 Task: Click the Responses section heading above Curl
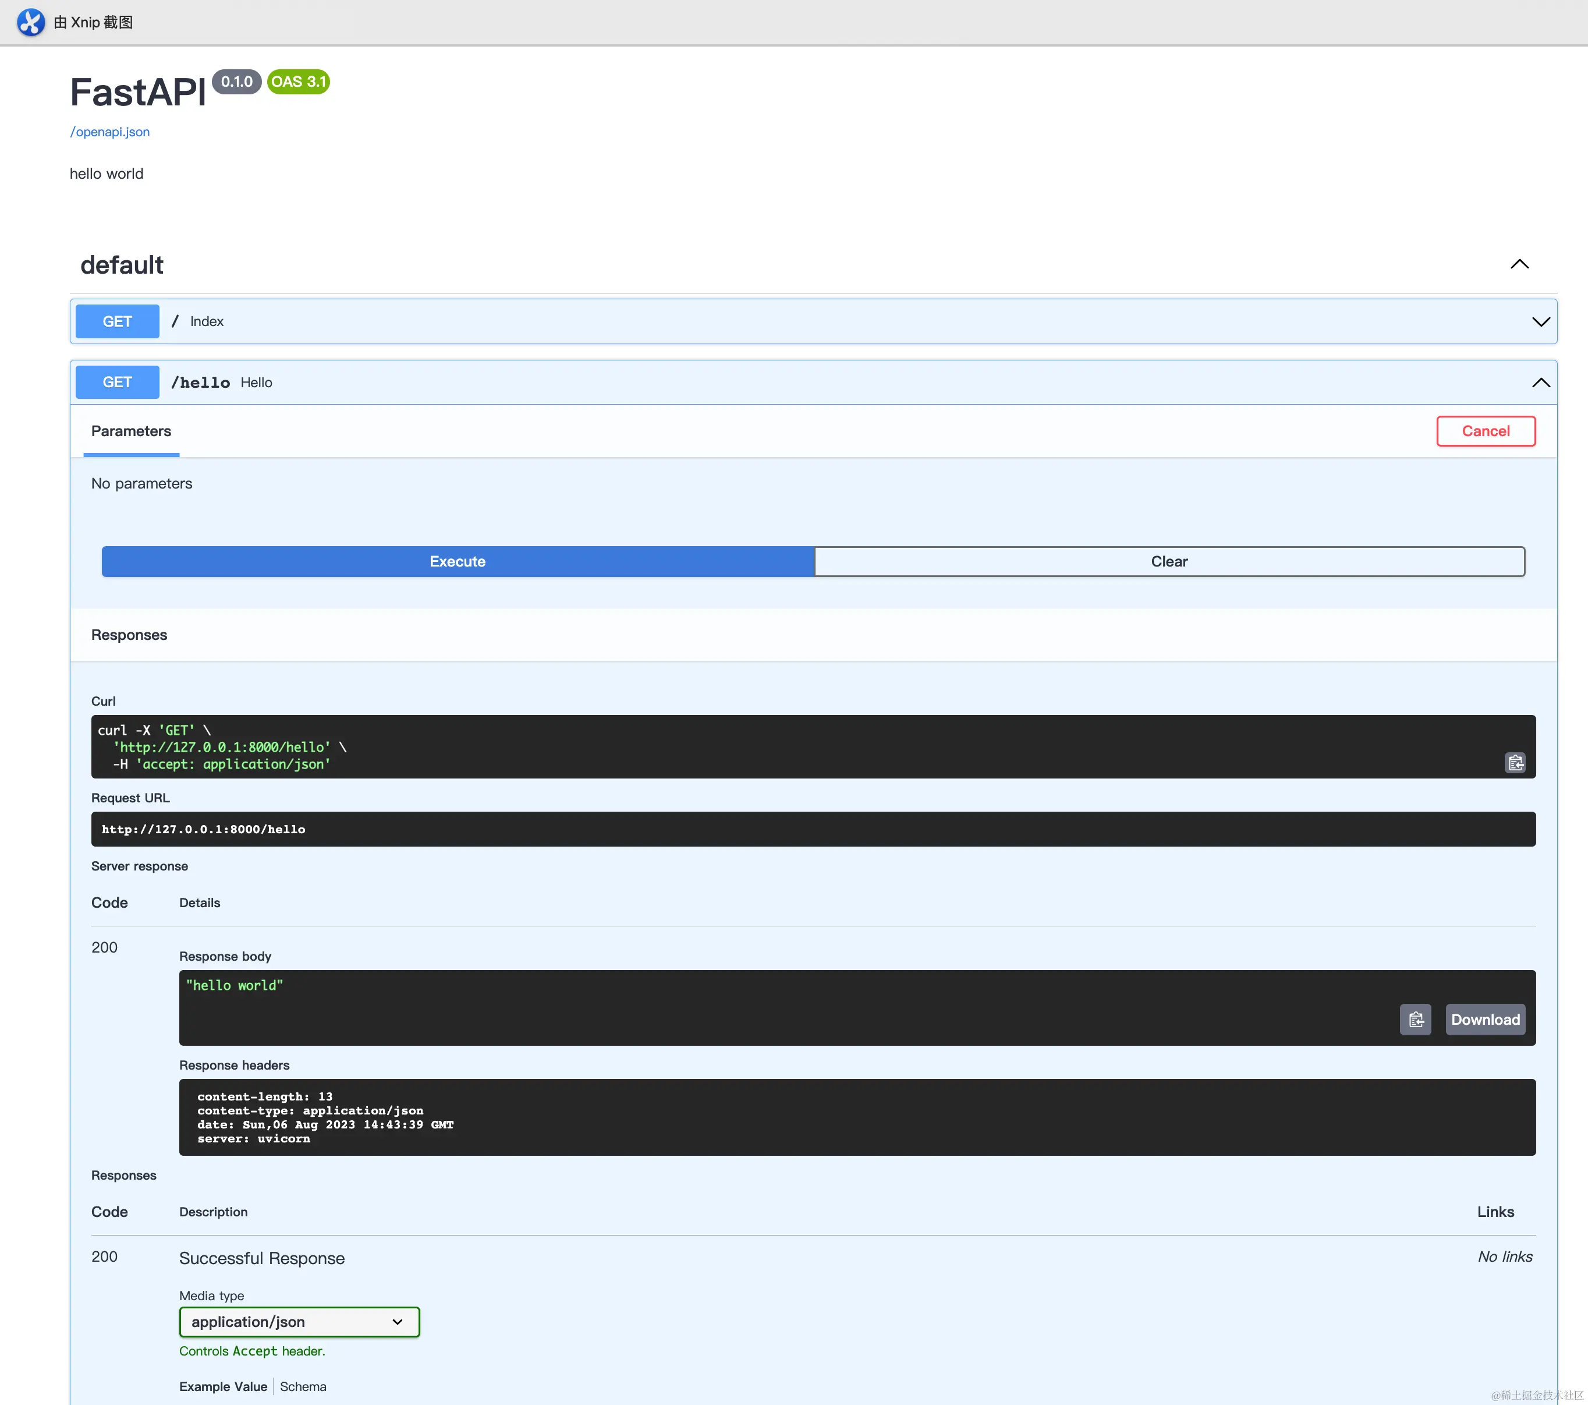(129, 635)
